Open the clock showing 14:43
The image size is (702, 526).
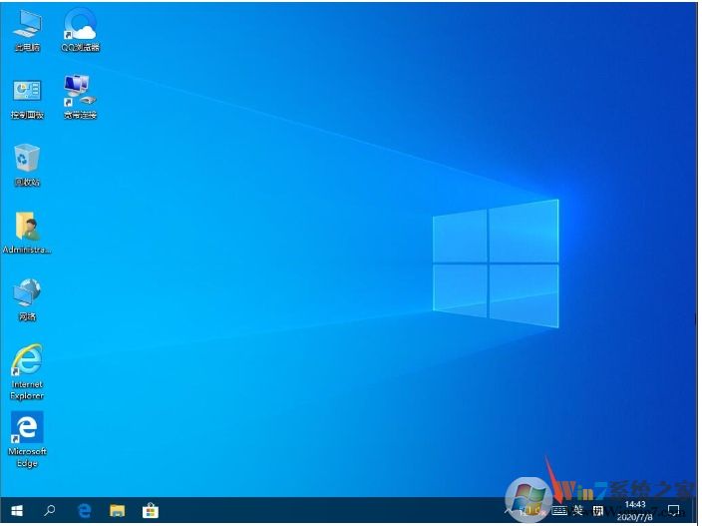pos(635,510)
